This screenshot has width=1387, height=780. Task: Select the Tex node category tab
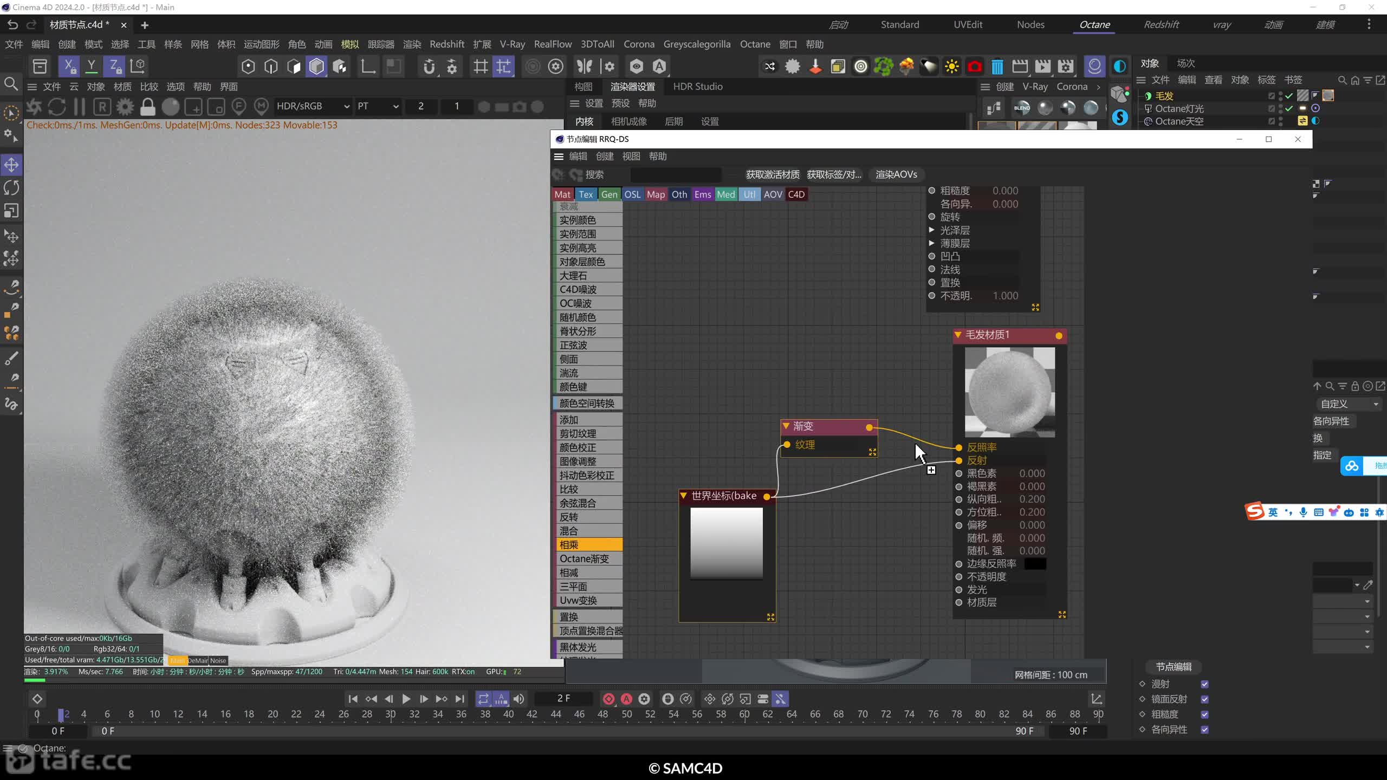tap(586, 194)
